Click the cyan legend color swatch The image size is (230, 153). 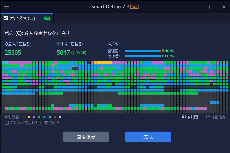coord(50,117)
